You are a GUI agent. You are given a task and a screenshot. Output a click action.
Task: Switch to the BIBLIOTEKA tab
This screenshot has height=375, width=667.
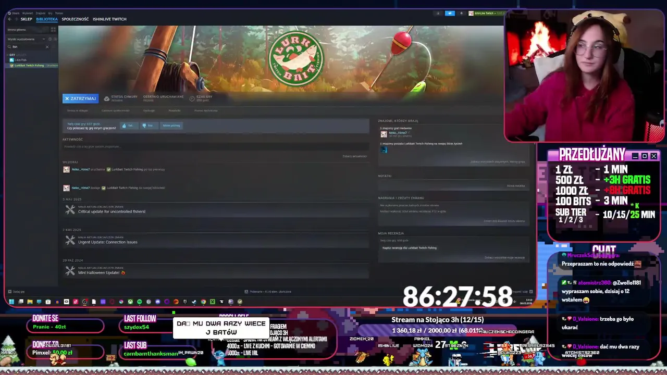coord(47,19)
